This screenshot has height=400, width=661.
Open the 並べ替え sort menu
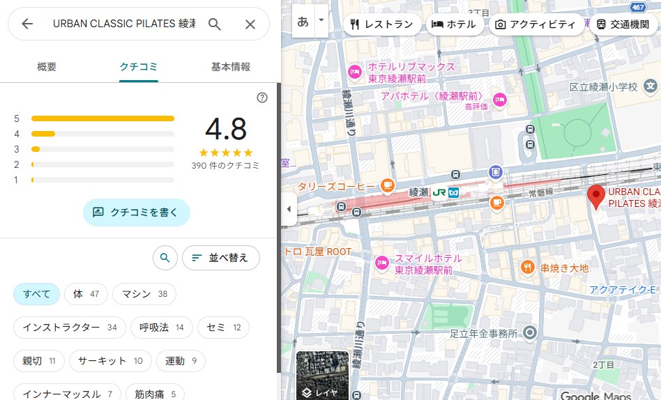tap(220, 258)
